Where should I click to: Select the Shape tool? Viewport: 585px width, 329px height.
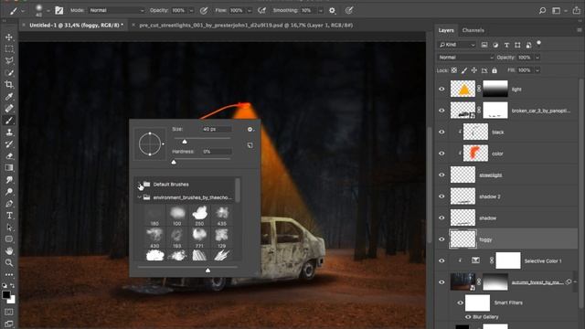click(x=9, y=239)
